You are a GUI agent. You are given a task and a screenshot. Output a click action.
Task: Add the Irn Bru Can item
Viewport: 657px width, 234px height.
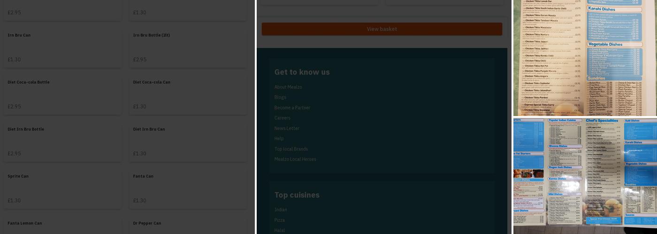click(62, 47)
